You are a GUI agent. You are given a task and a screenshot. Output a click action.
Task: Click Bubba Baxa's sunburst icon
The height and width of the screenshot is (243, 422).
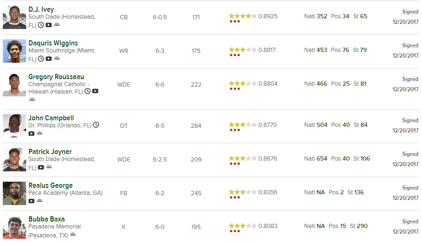coord(73,234)
